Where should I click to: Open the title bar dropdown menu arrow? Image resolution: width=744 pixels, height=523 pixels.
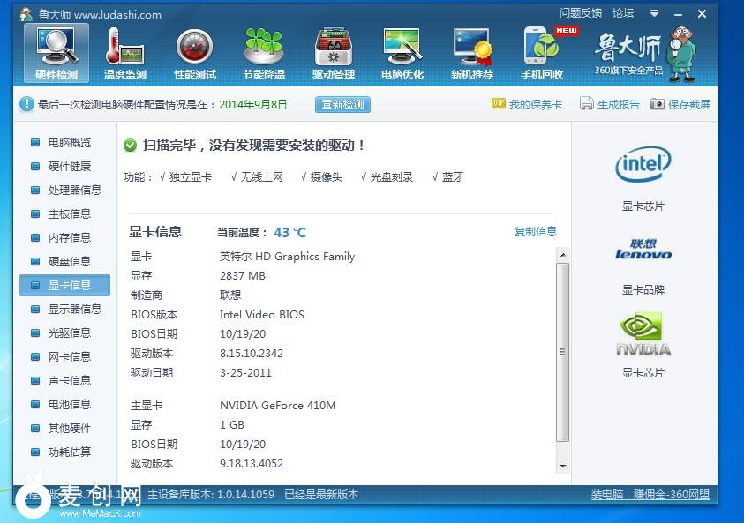(654, 13)
